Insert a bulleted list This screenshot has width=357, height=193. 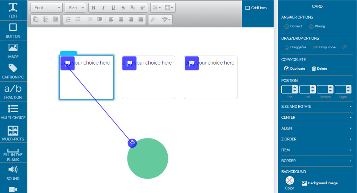click(78, 19)
